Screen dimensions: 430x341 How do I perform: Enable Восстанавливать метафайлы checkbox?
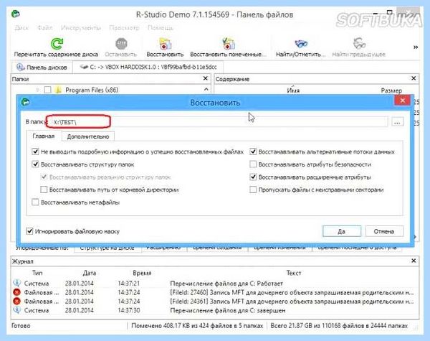35,202
